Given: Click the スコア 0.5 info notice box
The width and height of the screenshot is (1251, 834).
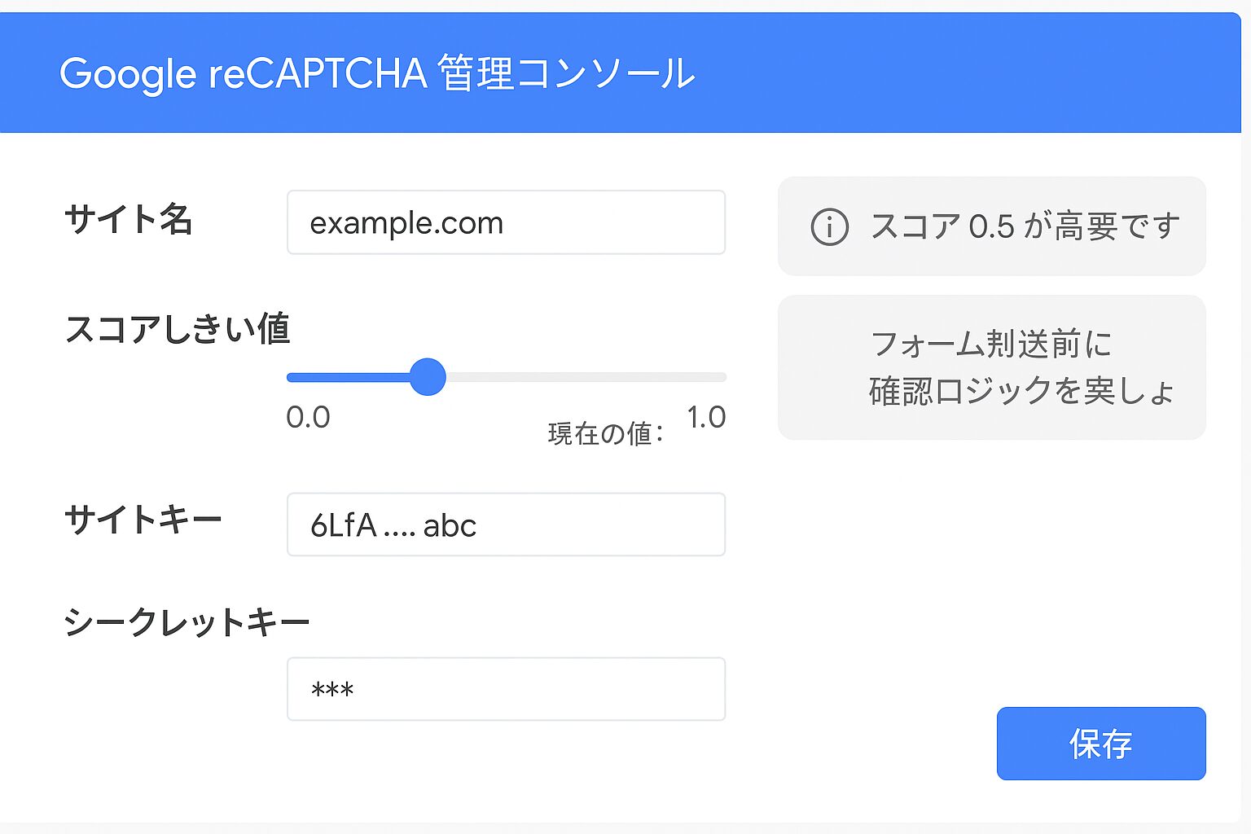Looking at the screenshot, I should click(x=992, y=226).
